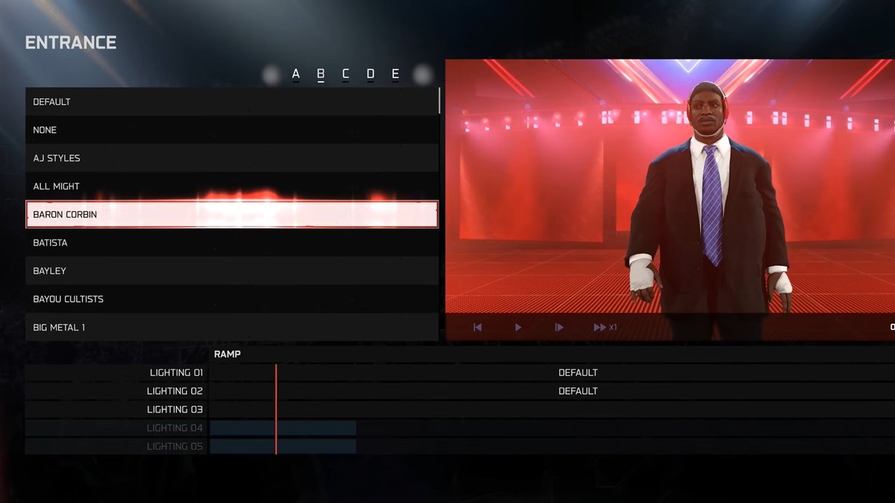
Task: Choose the AJ STYLES entrance
Action: coord(232,158)
